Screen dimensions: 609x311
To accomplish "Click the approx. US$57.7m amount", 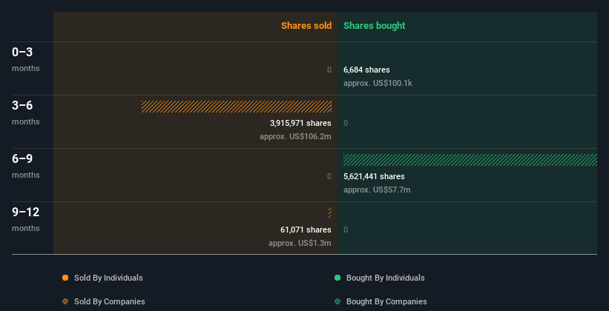I will pyautogui.click(x=377, y=190).
